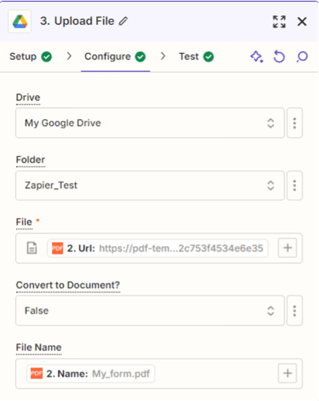Open the Zapier_Test folder dropdown

coord(150,185)
